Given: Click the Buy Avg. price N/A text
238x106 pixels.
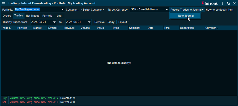Looking at the screenshot, I should 36,98.
